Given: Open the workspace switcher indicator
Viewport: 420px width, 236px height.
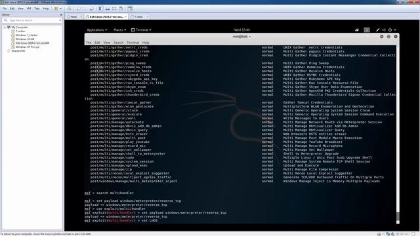Looking at the screenshot, I should pyautogui.click(x=367, y=30).
